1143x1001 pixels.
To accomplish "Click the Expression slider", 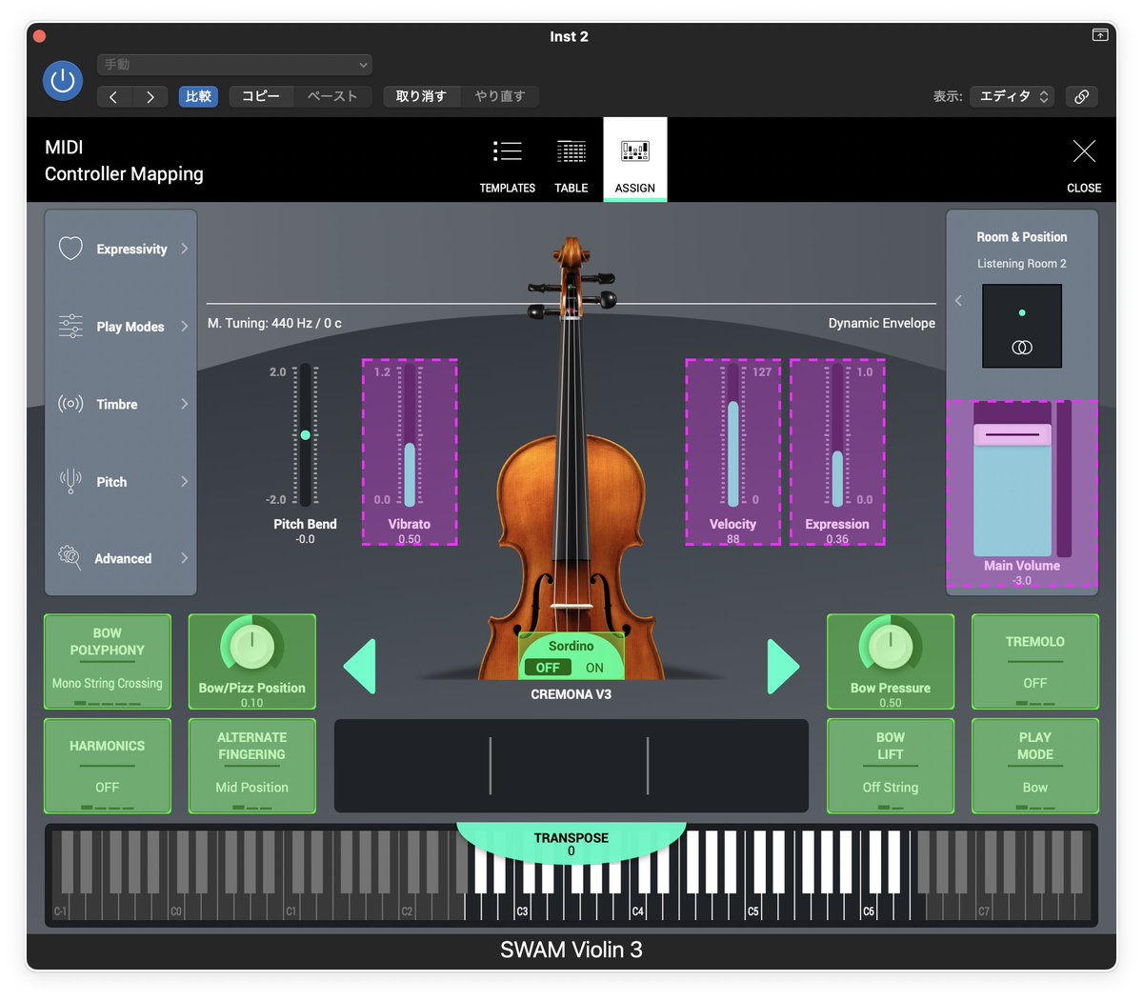I will point(837,435).
